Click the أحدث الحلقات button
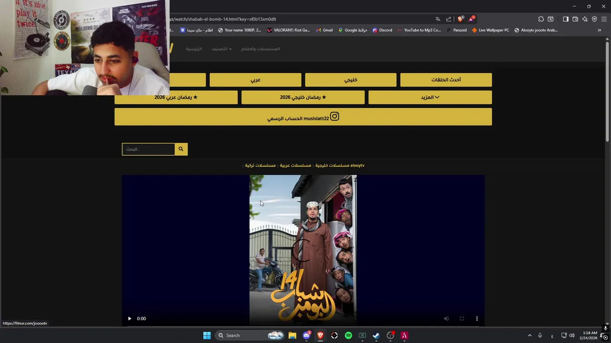 click(x=446, y=80)
